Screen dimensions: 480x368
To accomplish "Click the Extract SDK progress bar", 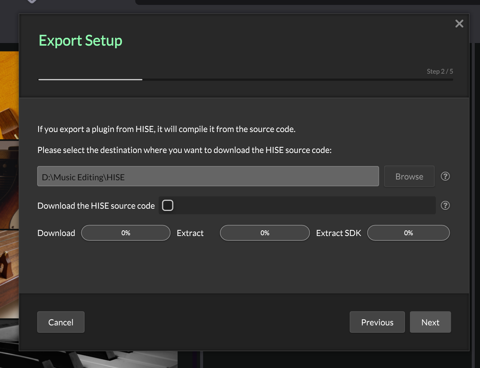I will tap(408, 233).
